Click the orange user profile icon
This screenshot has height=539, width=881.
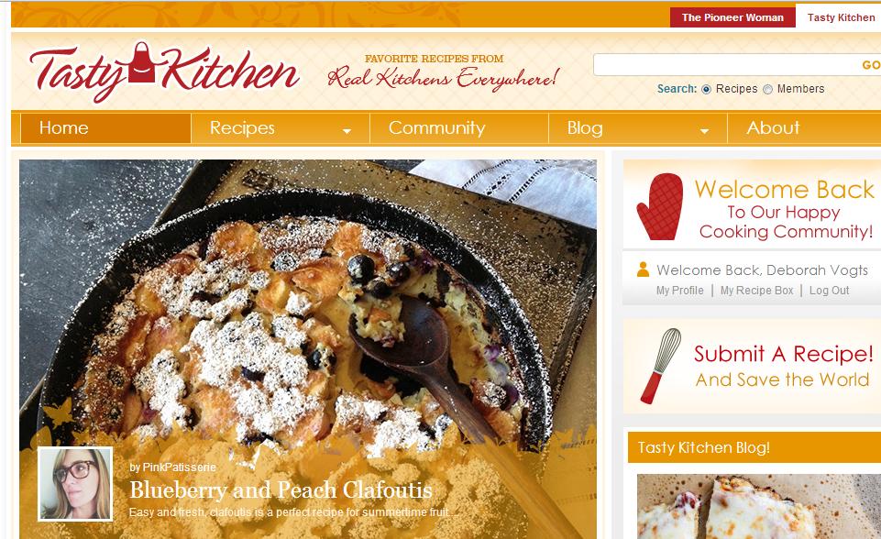[643, 269]
